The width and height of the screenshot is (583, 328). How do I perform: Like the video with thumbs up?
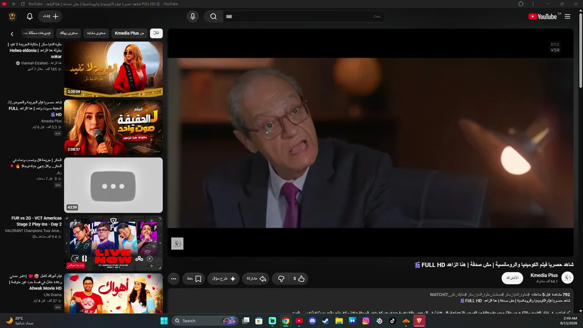point(299,279)
